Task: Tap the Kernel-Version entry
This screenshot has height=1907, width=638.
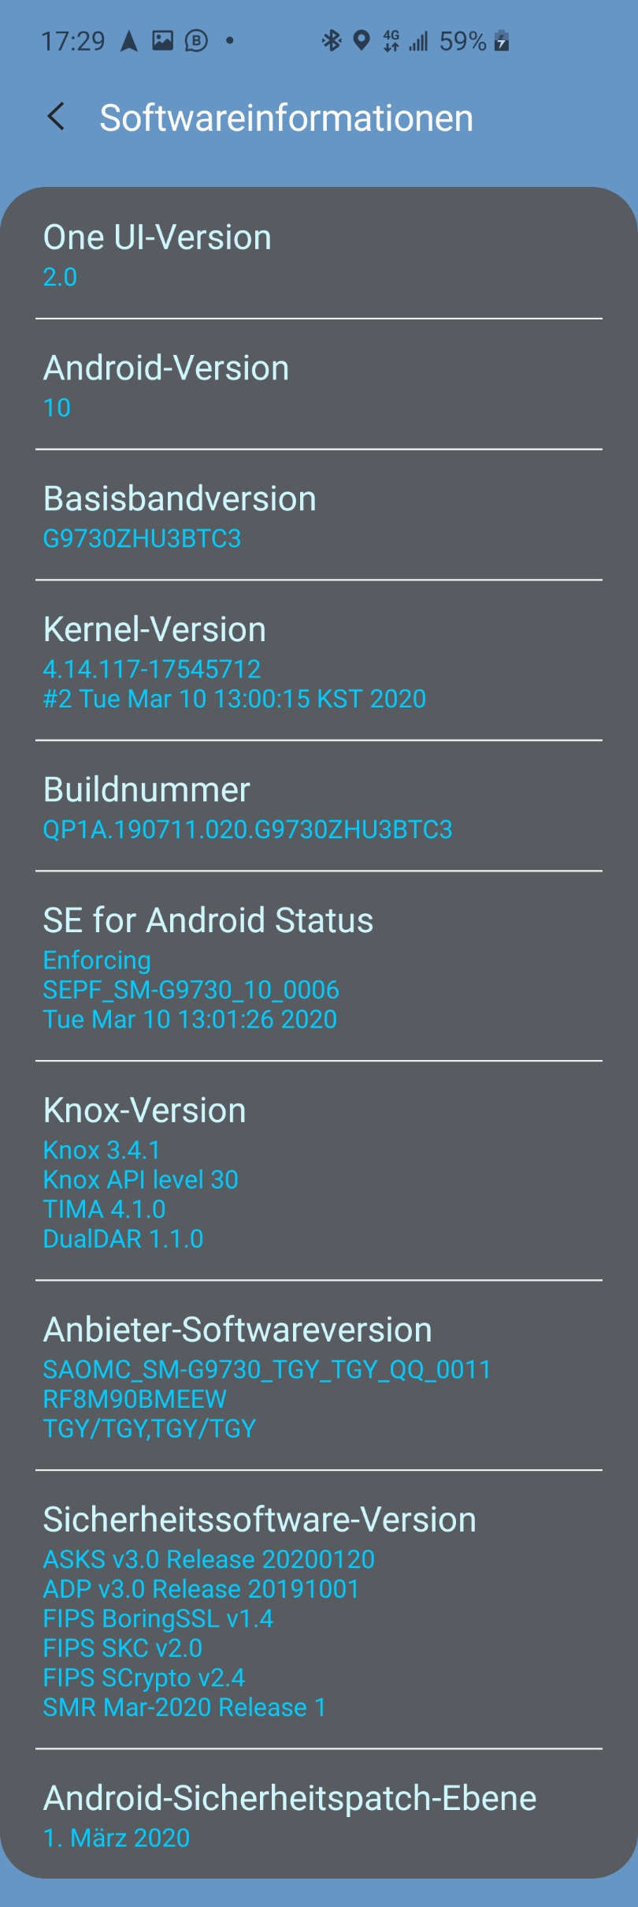Action: point(319,662)
